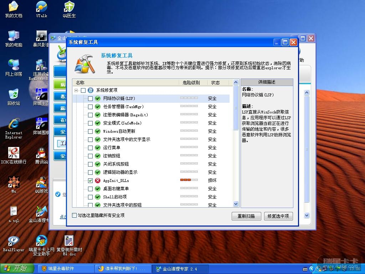Launch RealPlayer from the desktop
The width and height of the screenshot is (365, 274).
click(14, 244)
